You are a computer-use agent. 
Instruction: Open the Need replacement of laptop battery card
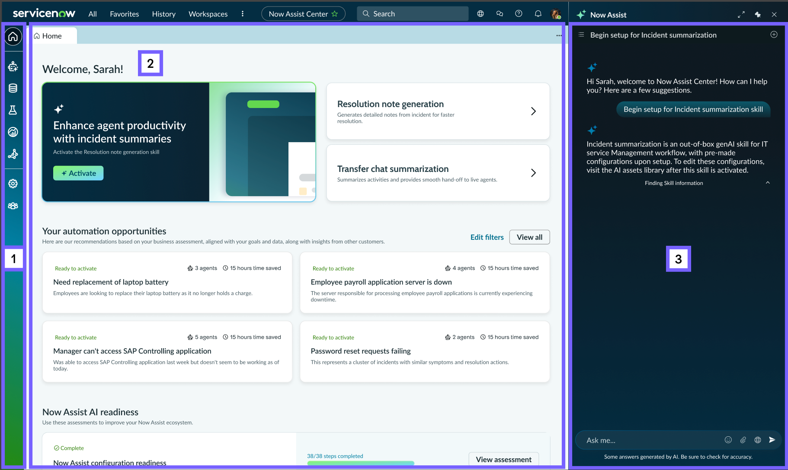[167, 283]
